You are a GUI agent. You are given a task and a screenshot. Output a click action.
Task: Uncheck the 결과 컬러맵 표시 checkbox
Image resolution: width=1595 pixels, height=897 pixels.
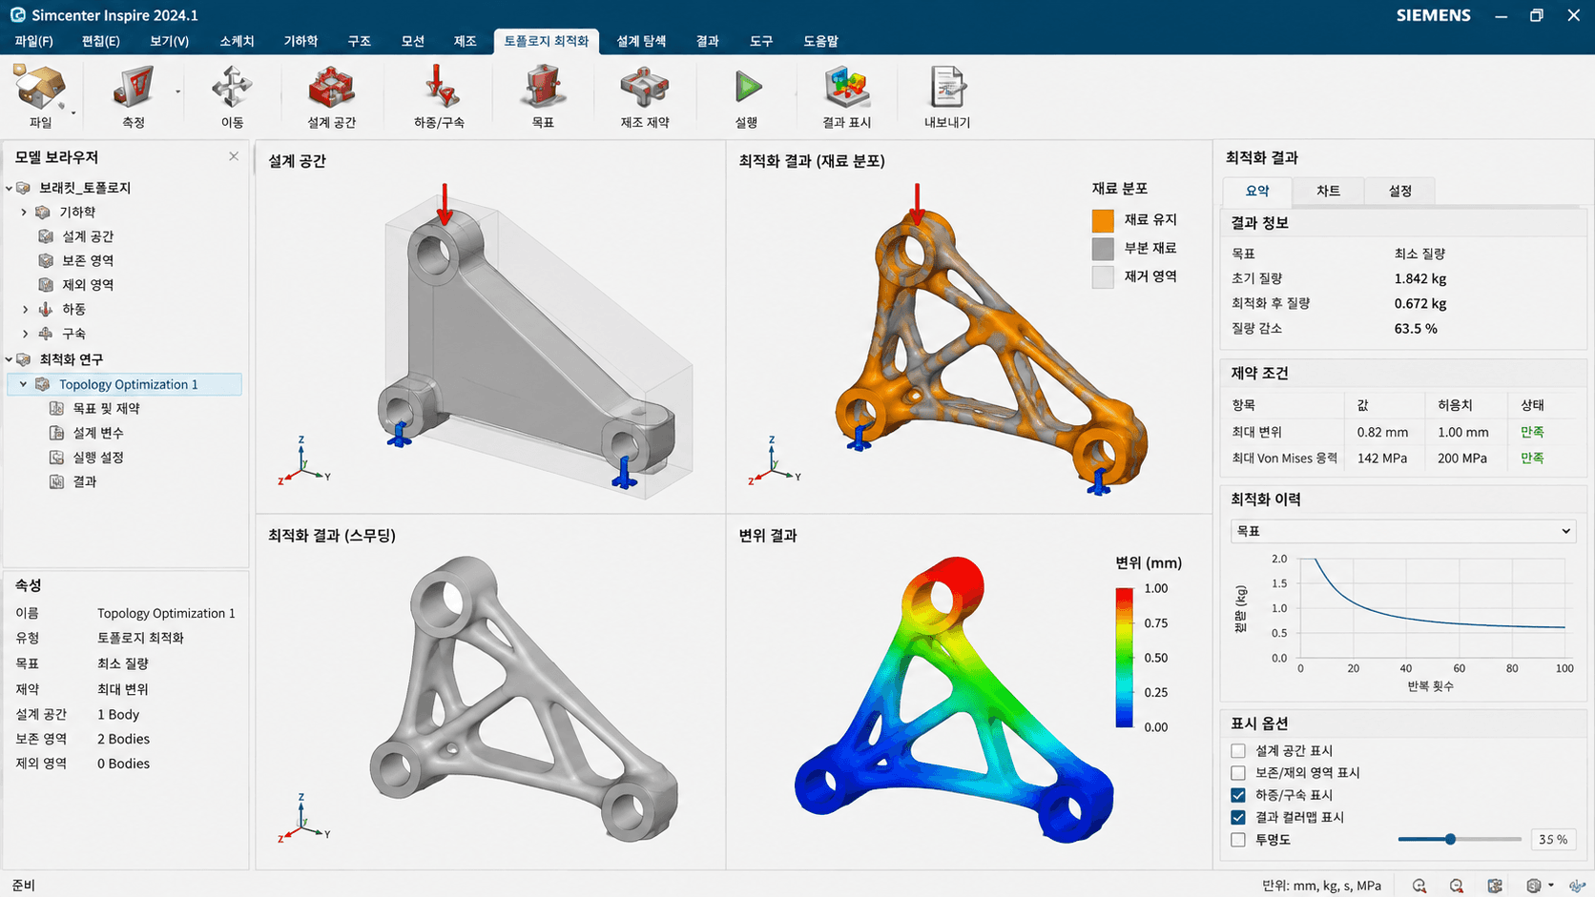(1238, 817)
